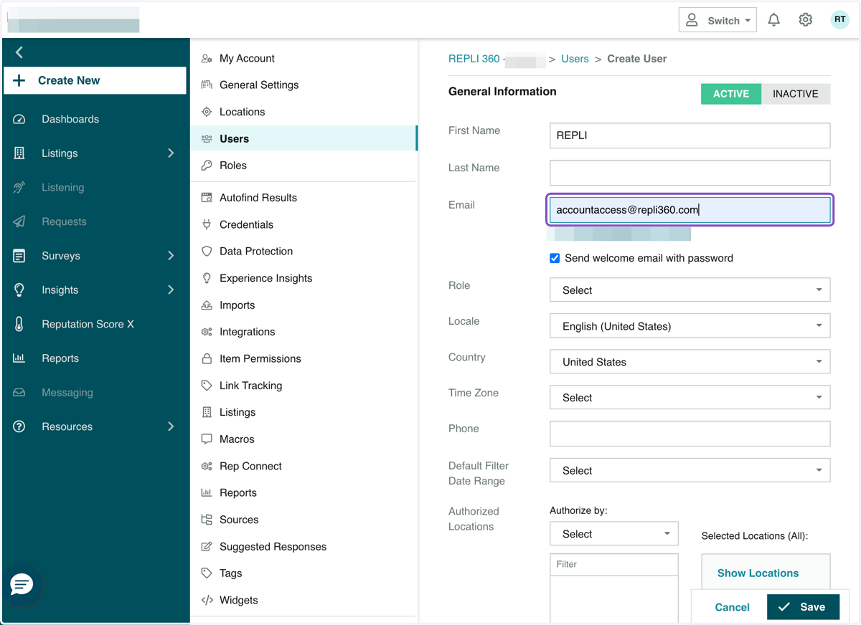Open Default Filter Date Range dropdown

click(690, 471)
